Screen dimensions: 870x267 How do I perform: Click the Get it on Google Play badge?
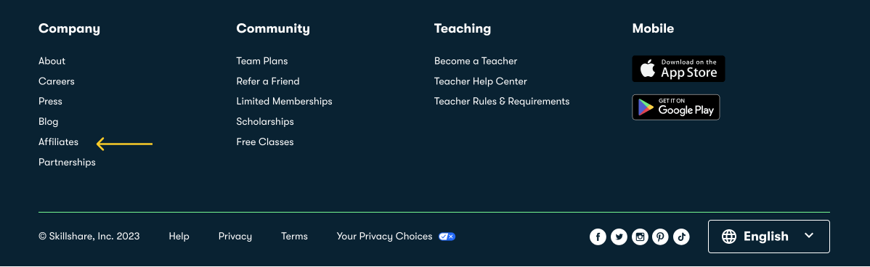point(676,107)
